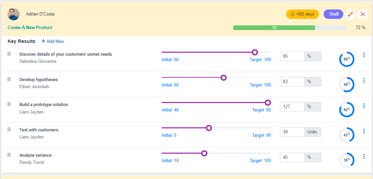373x179 pixels.
Task: Click the value field showing 127
Action: [x=293, y=107]
